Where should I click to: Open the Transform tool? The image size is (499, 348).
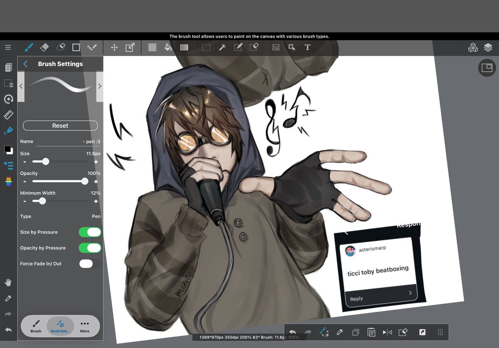130,47
